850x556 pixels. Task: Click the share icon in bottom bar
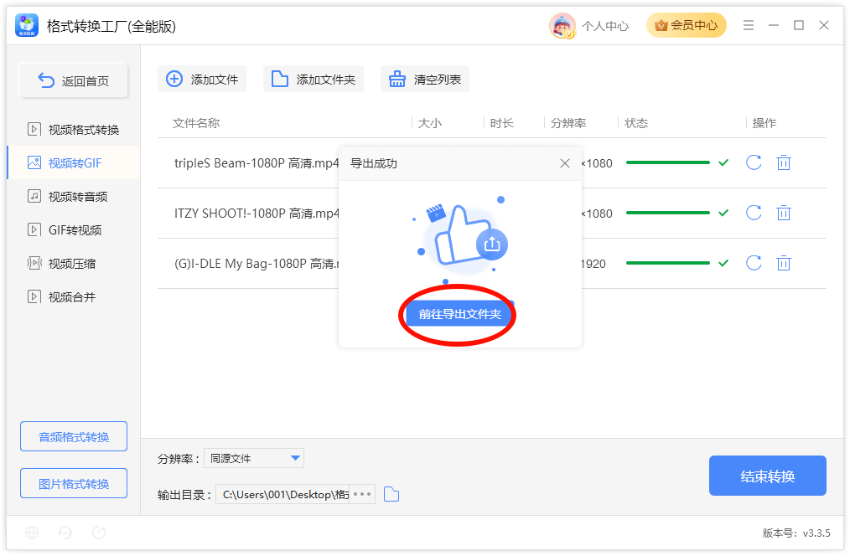coord(99,533)
